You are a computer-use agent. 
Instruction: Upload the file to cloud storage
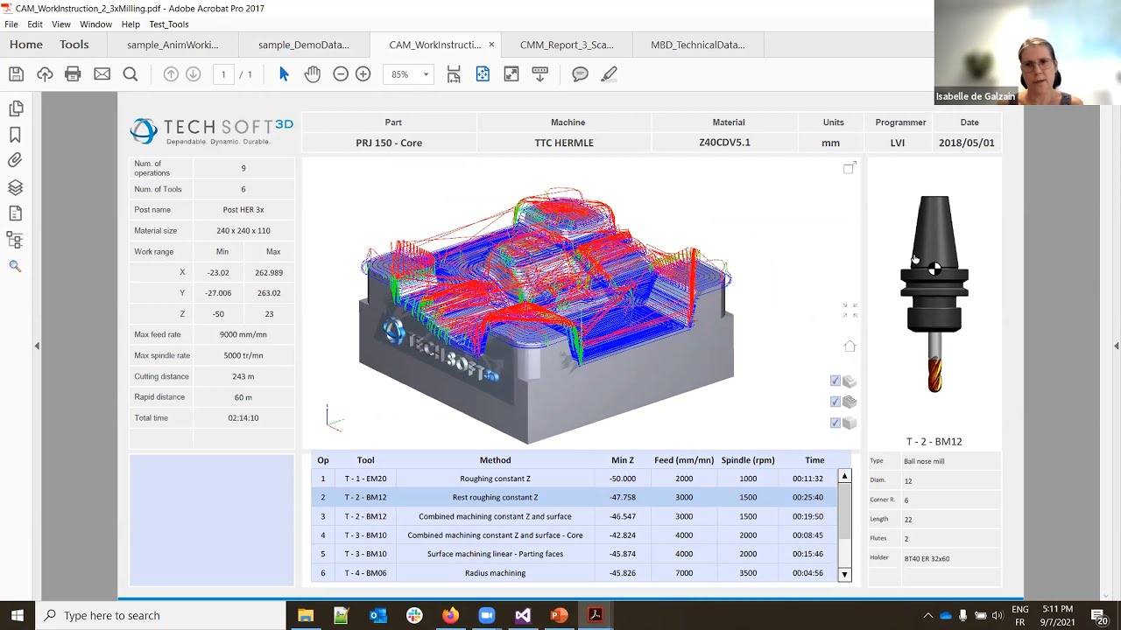[45, 74]
